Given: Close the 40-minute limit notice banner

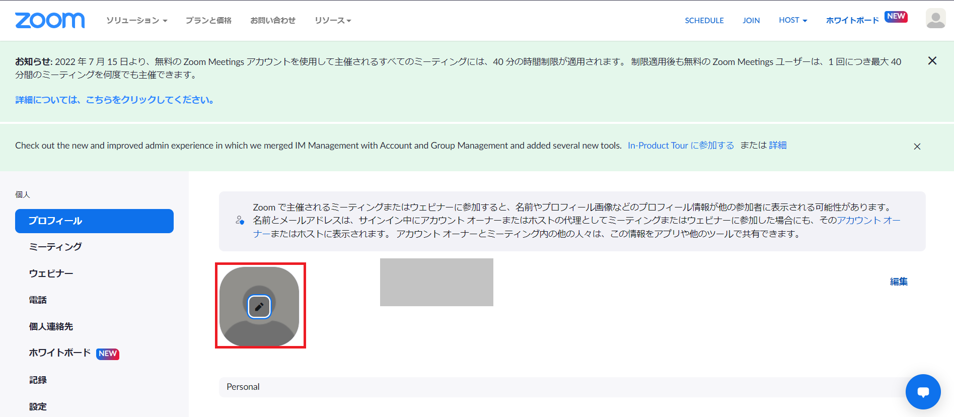Looking at the screenshot, I should point(932,61).
